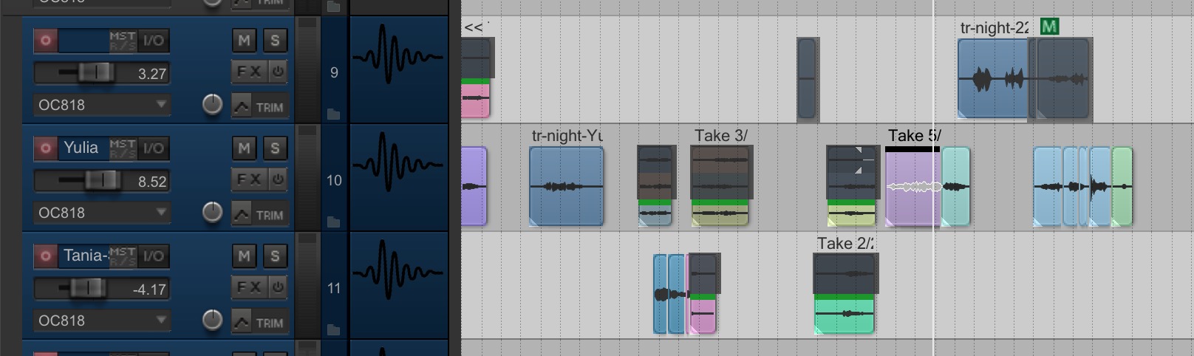The height and width of the screenshot is (356, 1194).
Task: Click the Tania track name field
Action: point(84,256)
